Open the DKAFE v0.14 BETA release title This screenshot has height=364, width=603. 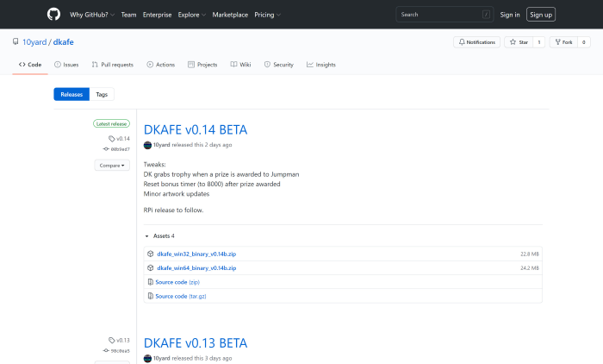[196, 129]
